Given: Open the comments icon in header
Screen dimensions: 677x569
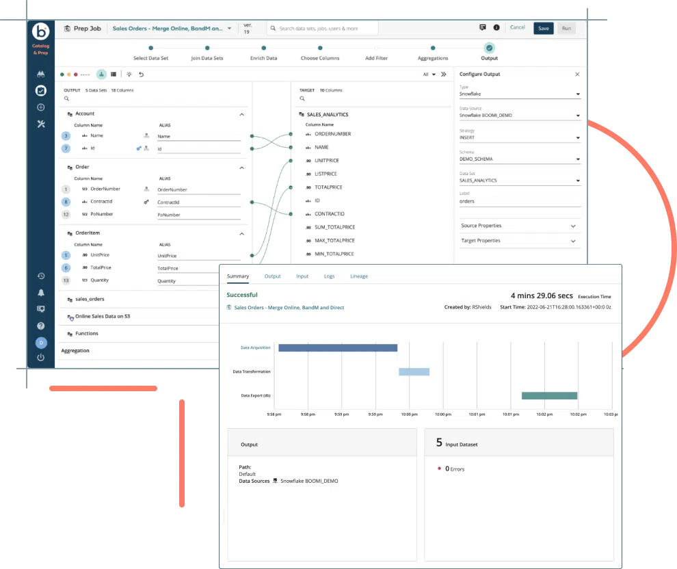Looking at the screenshot, I should (483, 27).
